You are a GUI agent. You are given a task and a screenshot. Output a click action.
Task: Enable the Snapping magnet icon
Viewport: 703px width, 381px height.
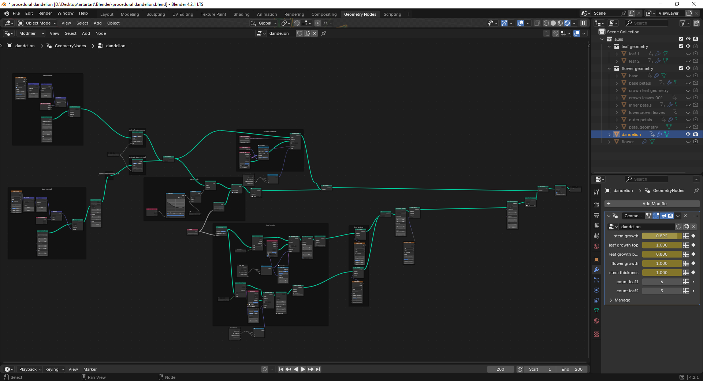tap(297, 23)
